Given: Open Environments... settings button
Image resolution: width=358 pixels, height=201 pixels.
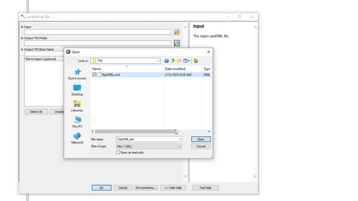Looking at the screenshot, I should tap(146, 188).
